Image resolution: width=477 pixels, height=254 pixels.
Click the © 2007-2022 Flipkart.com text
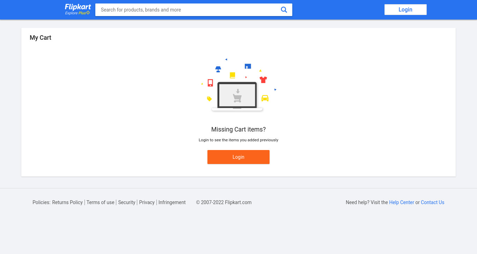(224, 202)
